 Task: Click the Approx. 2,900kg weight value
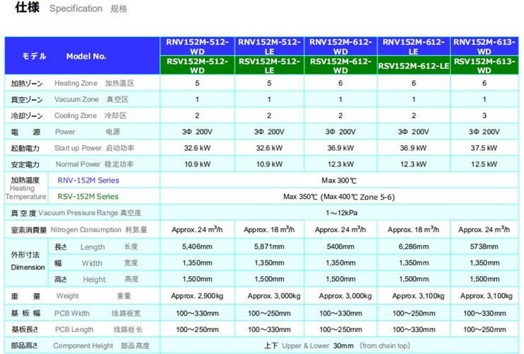(x=197, y=296)
